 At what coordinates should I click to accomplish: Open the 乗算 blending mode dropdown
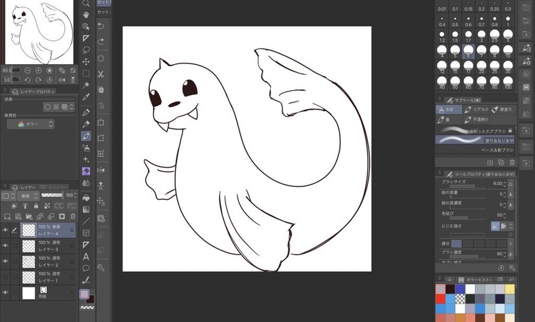[28, 196]
